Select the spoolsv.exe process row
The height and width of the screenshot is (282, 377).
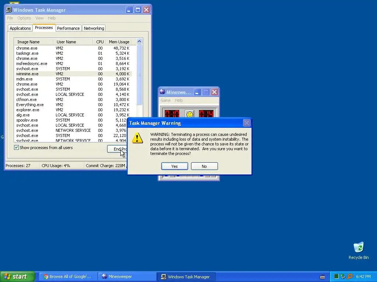coord(70,120)
